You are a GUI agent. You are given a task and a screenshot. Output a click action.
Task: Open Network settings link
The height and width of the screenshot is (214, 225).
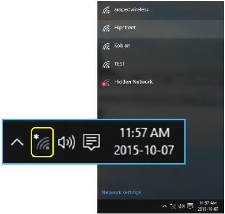click(x=121, y=193)
